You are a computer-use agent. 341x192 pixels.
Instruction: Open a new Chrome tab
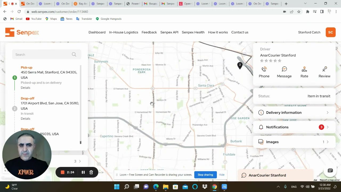coord(286,4)
